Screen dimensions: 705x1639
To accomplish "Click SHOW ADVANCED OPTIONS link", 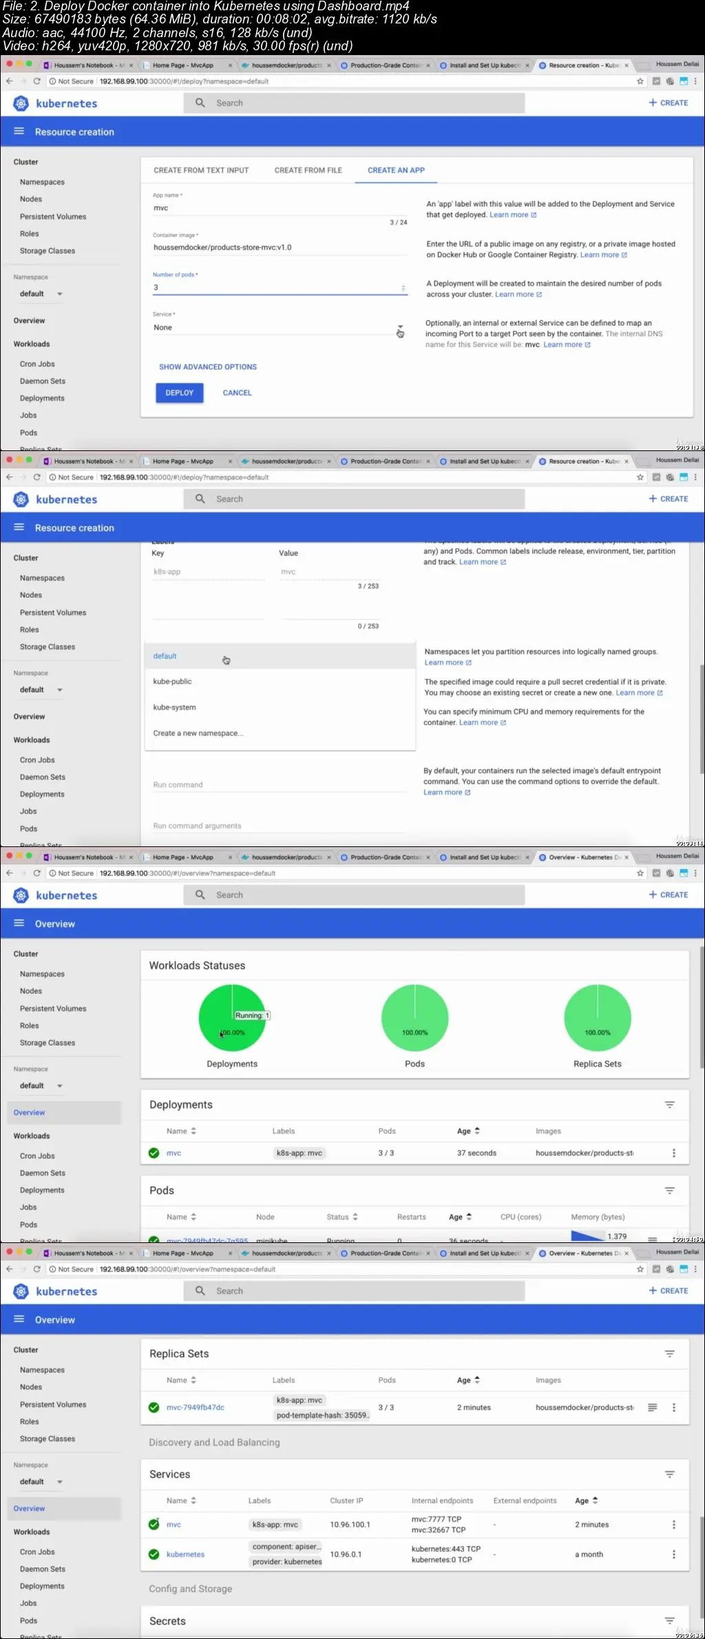I will (x=208, y=367).
